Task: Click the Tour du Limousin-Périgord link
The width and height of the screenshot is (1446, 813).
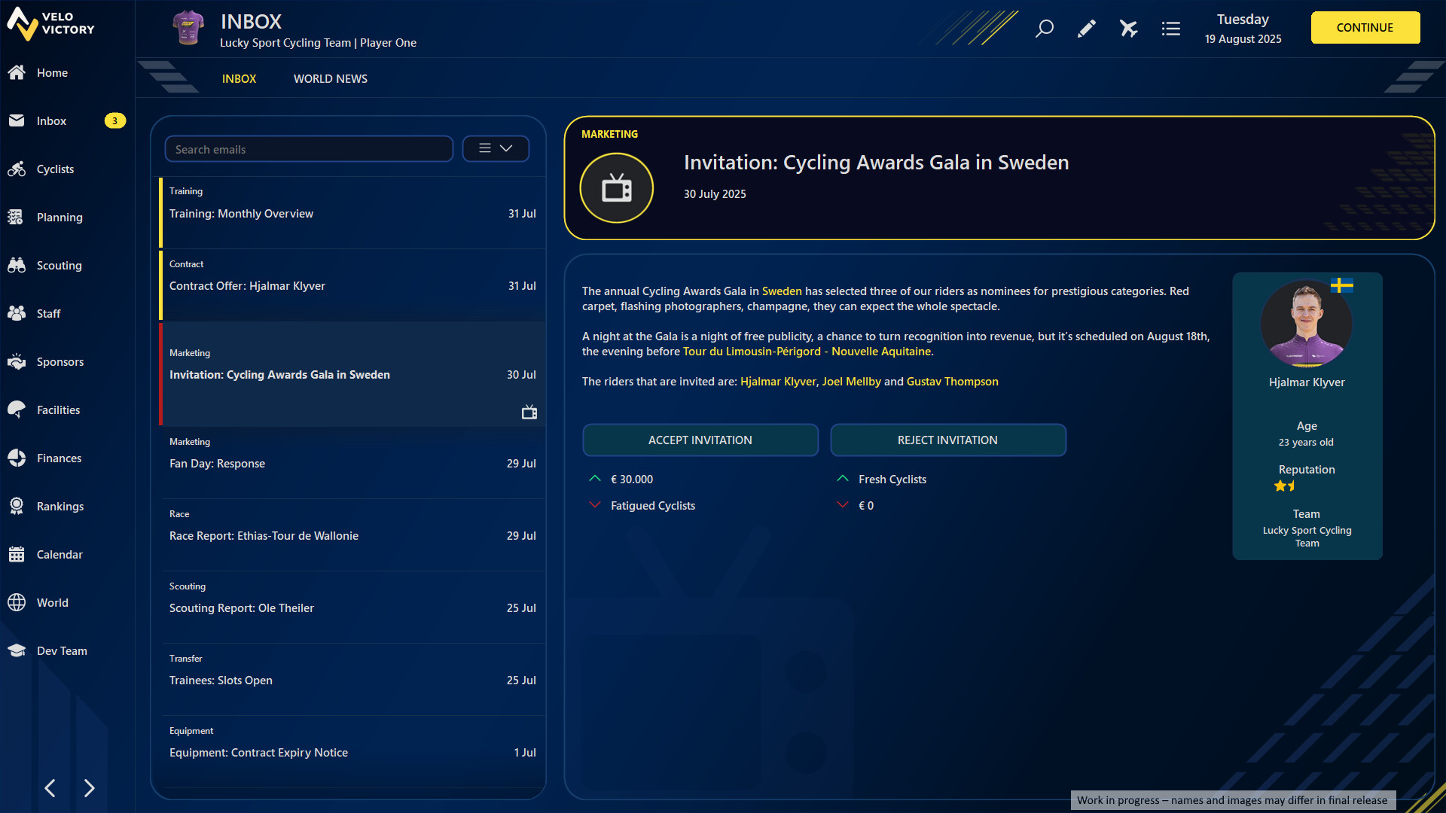Action: (806, 351)
